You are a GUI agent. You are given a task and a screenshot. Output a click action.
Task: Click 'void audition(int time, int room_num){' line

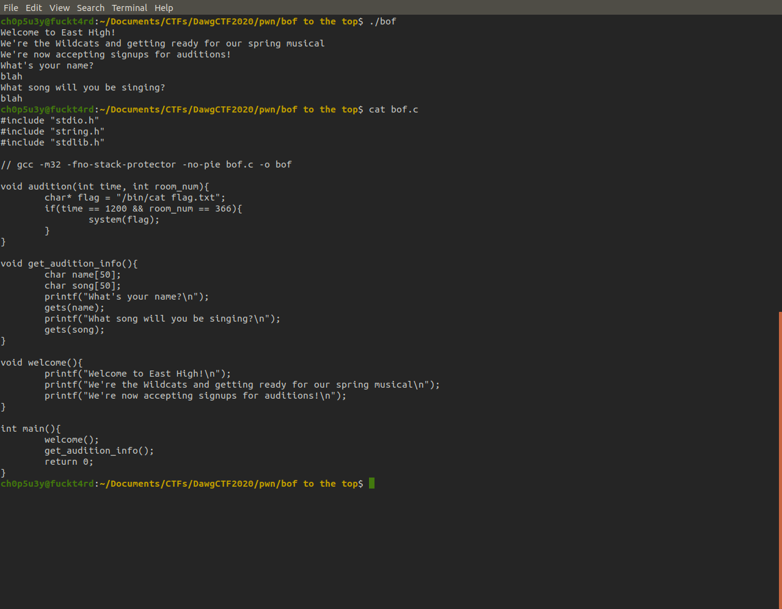pos(105,186)
